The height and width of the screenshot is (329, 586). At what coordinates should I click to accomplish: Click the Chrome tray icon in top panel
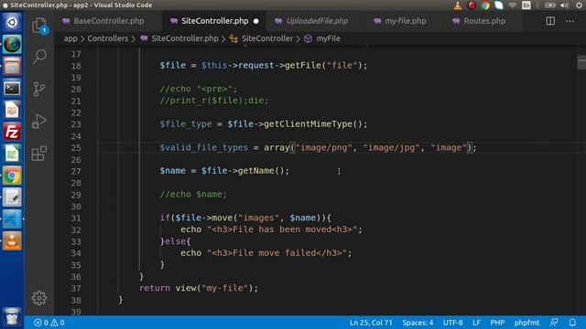pos(485,5)
